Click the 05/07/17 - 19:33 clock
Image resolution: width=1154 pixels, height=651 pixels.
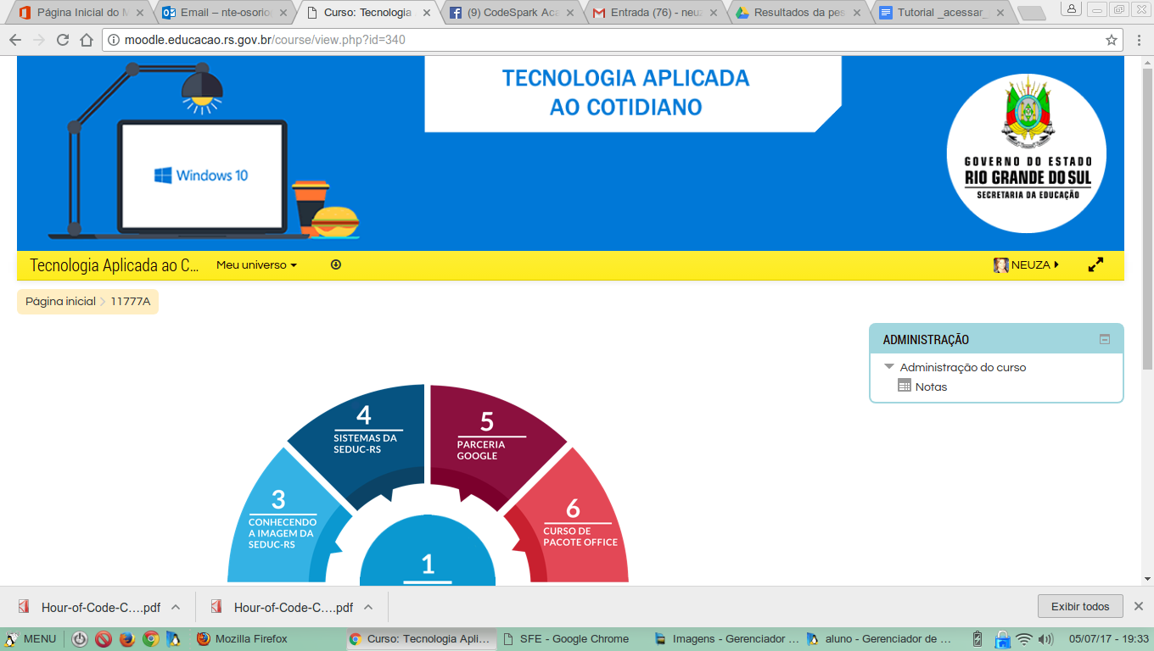[x=1109, y=639]
